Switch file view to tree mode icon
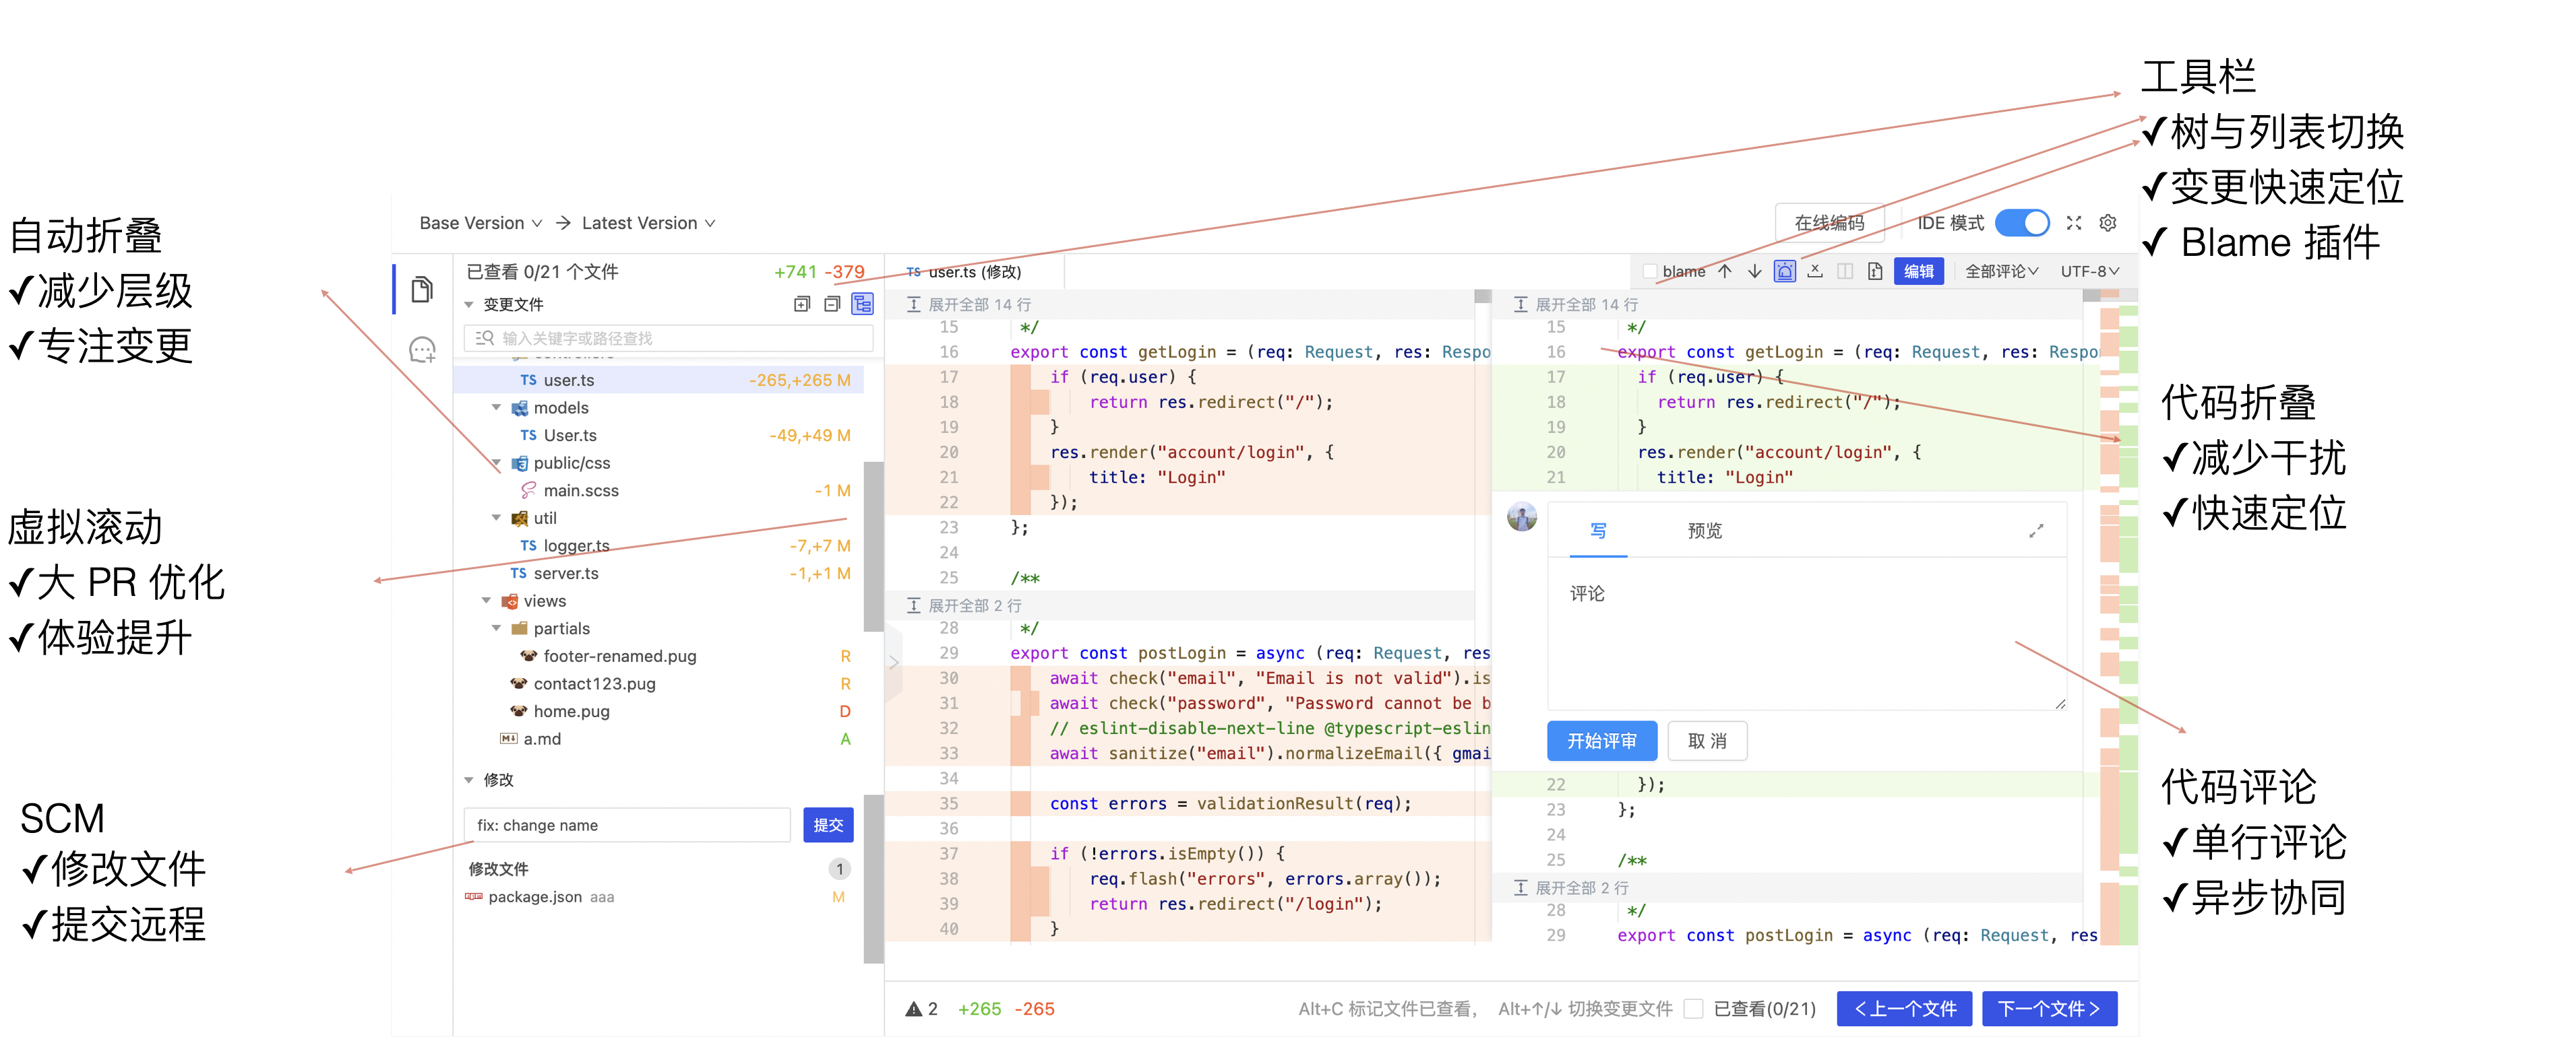 (x=862, y=304)
